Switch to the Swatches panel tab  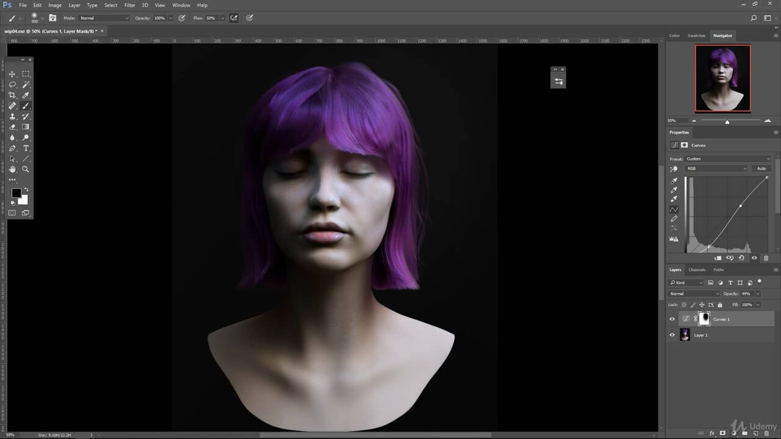[x=696, y=35]
